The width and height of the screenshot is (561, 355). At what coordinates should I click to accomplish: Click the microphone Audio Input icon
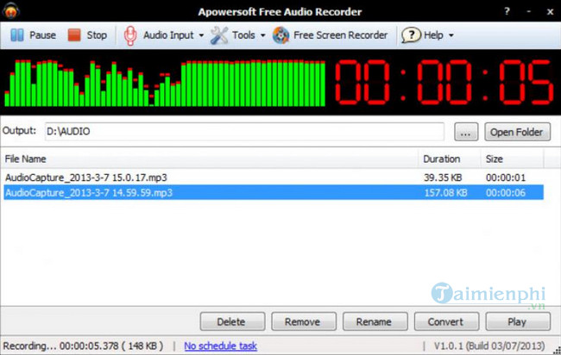[x=129, y=35]
